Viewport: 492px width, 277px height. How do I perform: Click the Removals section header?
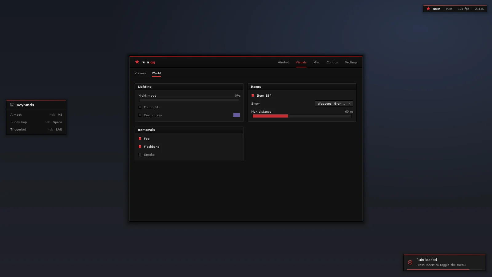pos(189,130)
